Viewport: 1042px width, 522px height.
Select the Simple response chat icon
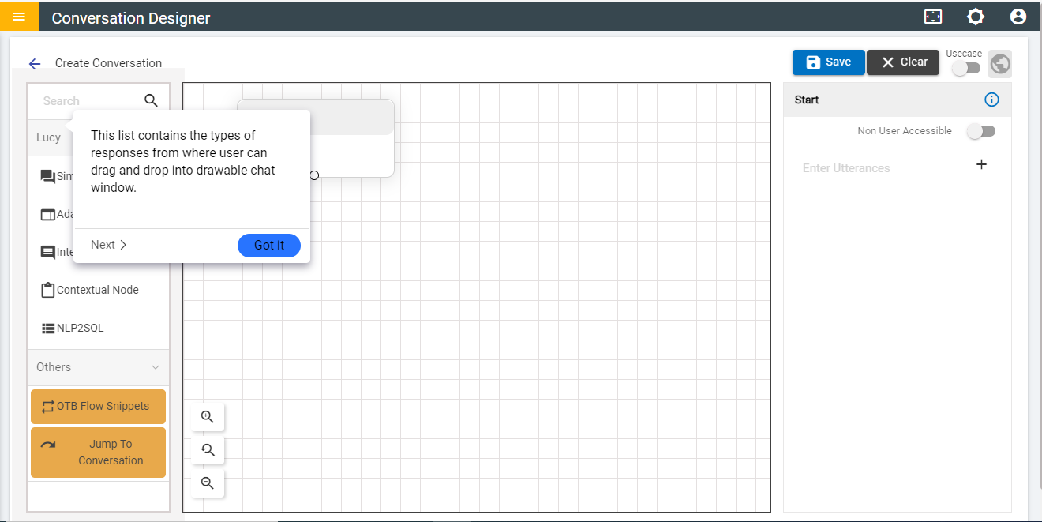[48, 177]
